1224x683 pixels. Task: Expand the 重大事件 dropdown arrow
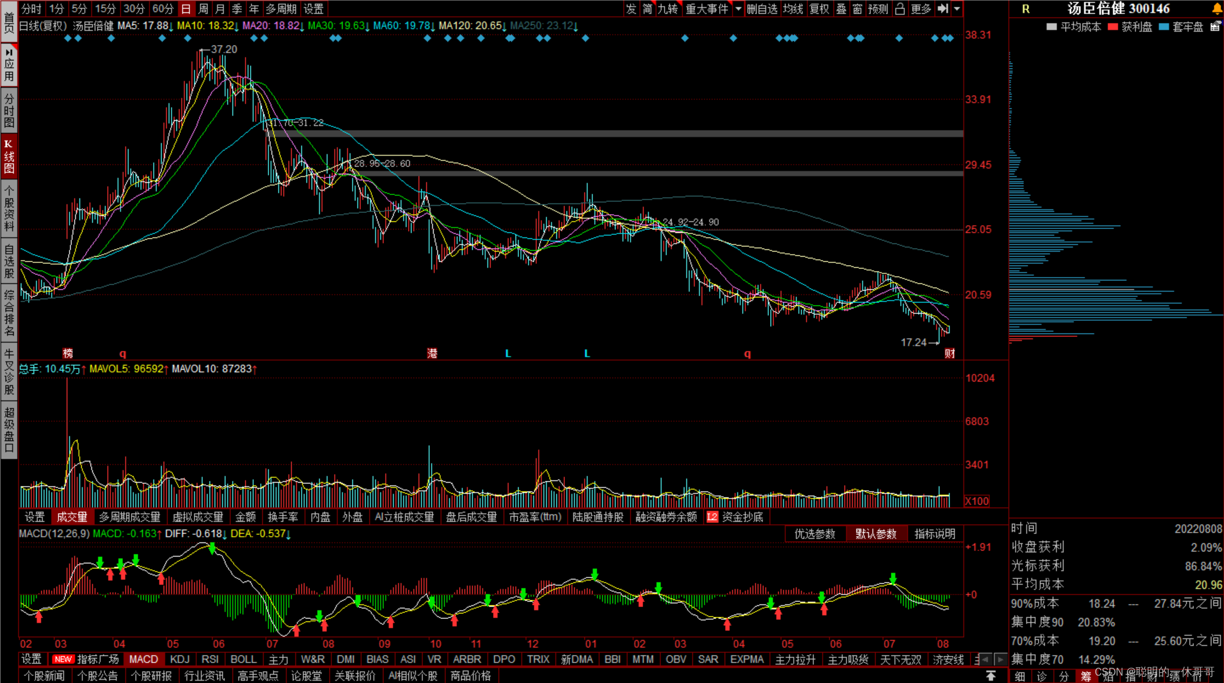738,8
